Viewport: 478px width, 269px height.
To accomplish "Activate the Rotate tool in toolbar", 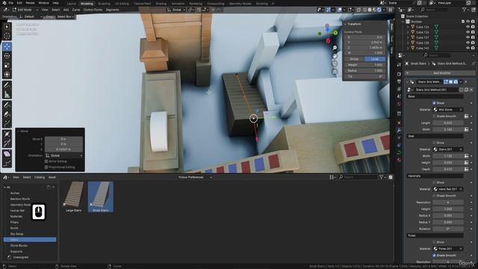I will (x=7, y=56).
